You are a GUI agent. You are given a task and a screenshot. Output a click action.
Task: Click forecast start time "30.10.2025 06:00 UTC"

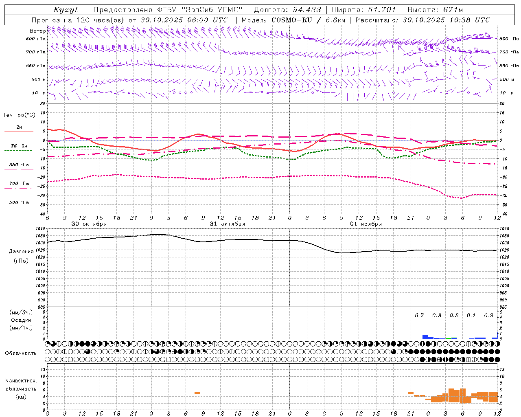coord(184,20)
